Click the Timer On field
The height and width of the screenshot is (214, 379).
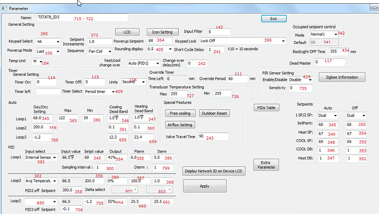click(x=46, y=82)
